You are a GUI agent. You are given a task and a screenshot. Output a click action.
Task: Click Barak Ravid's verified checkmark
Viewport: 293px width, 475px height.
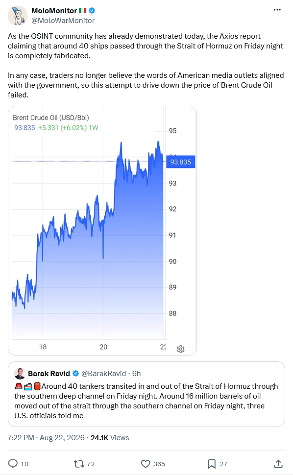click(76, 374)
